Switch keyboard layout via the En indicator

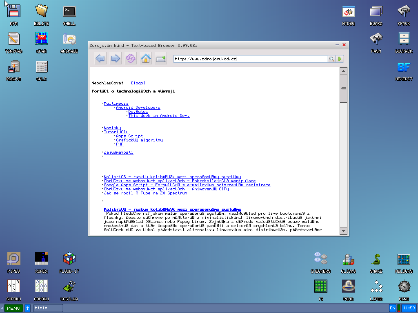point(392,308)
